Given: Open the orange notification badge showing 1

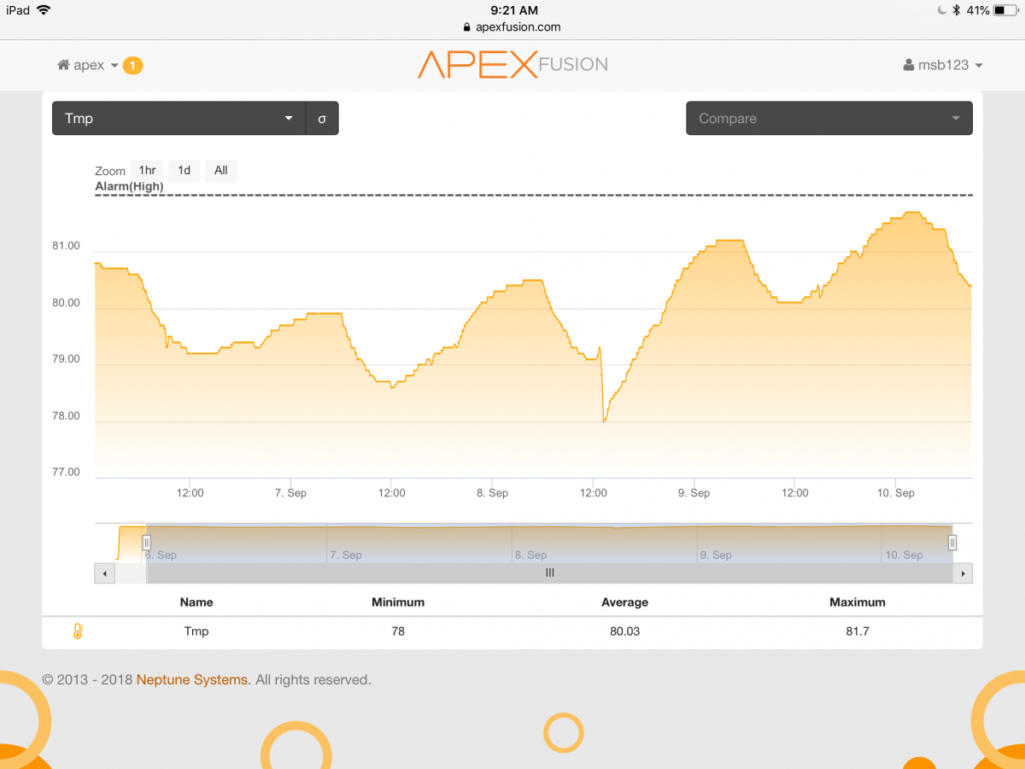Looking at the screenshot, I should point(132,66).
